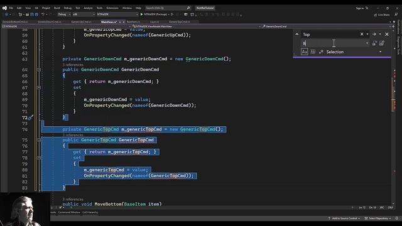Click the Live Share button
The height and width of the screenshot is (226, 402).
[381, 15]
